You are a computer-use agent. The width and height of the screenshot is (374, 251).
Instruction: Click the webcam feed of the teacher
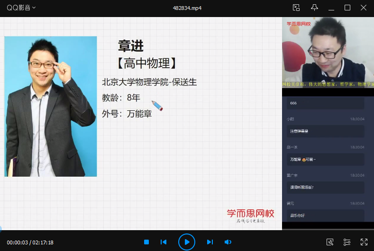point(328,52)
